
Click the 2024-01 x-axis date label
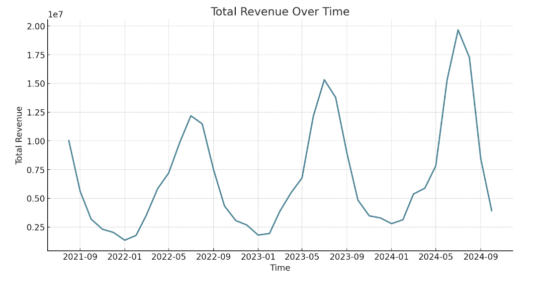point(391,257)
